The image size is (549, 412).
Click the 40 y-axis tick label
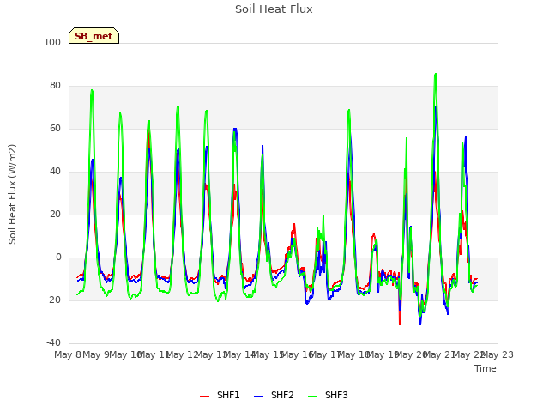click(55, 172)
